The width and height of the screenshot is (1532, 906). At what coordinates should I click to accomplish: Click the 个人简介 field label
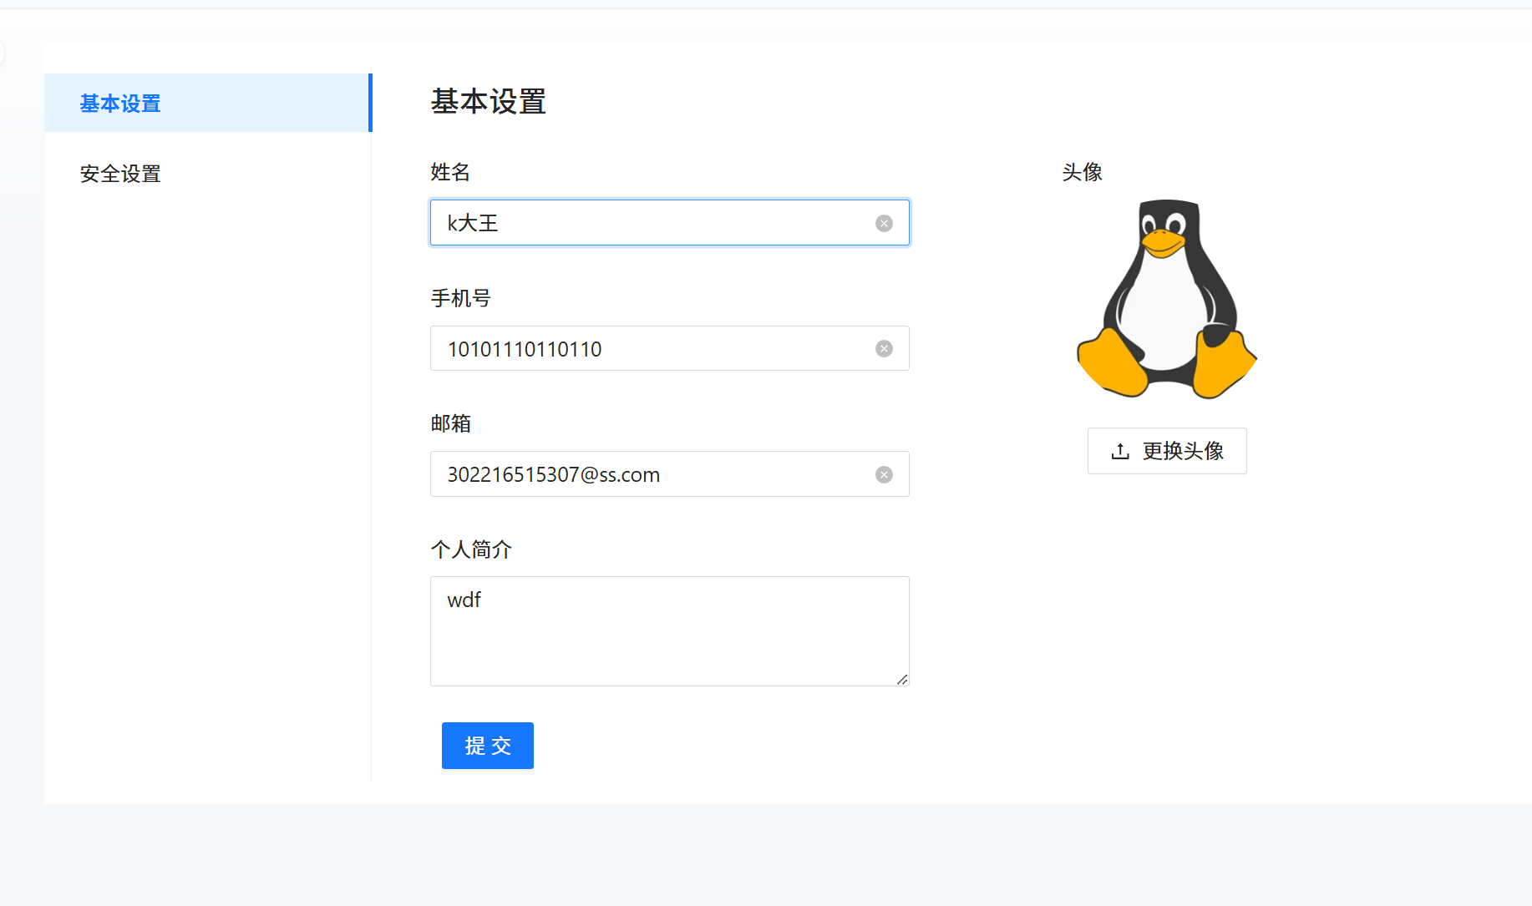(x=471, y=549)
